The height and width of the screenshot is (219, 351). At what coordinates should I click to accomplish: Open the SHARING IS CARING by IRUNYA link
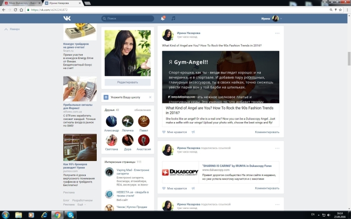[x=237, y=166]
